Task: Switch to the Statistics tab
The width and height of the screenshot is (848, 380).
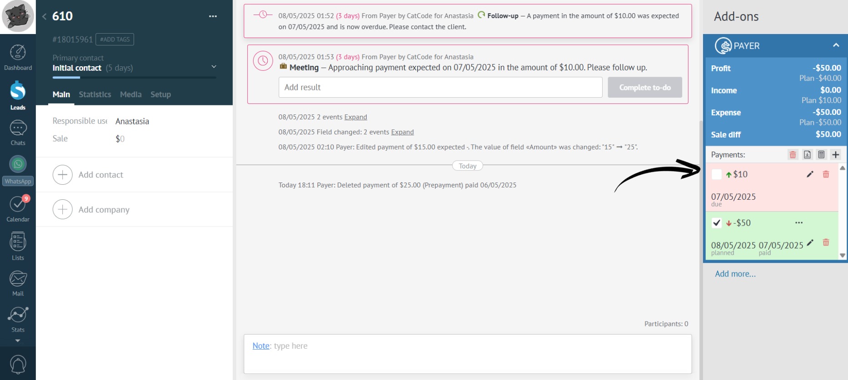Action: 95,94
